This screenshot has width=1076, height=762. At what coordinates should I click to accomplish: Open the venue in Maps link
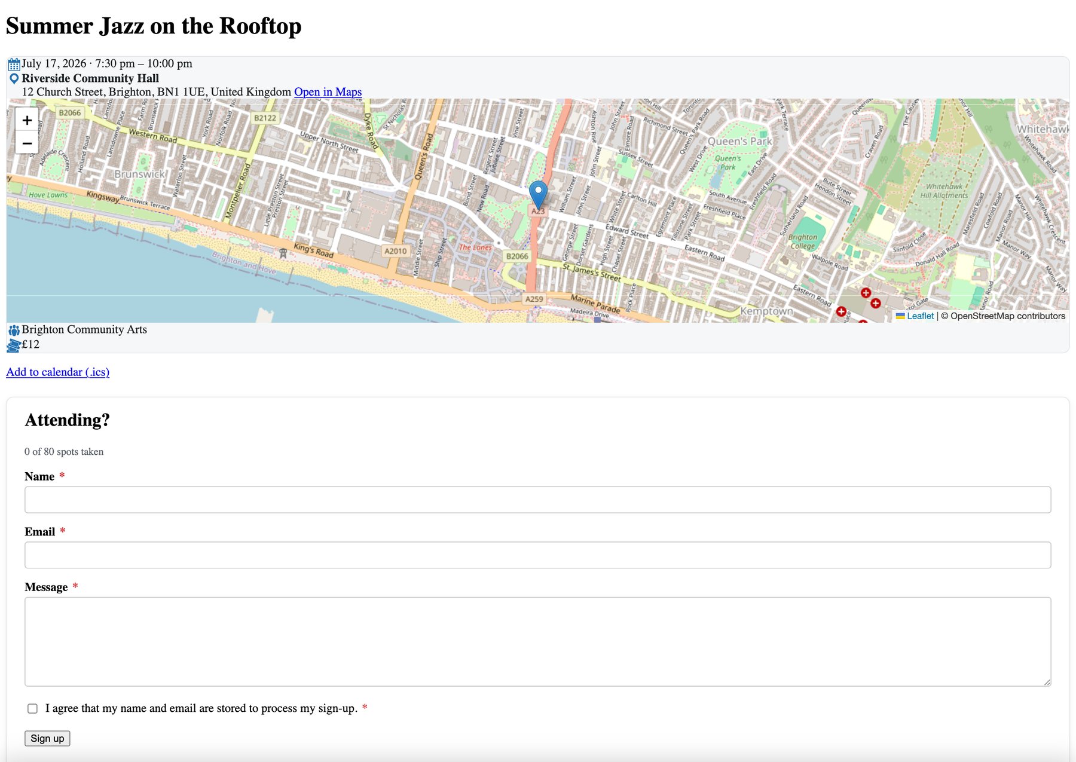[x=328, y=92]
